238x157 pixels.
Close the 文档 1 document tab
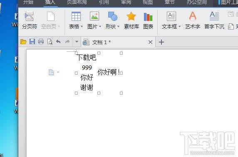(x=150, y=42)
